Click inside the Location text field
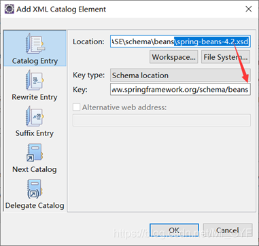Screen dimensions: 259x246 [180, 41]
